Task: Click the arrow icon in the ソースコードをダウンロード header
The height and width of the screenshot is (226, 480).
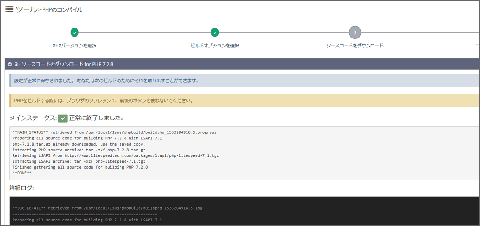Action: coord(10,64)
